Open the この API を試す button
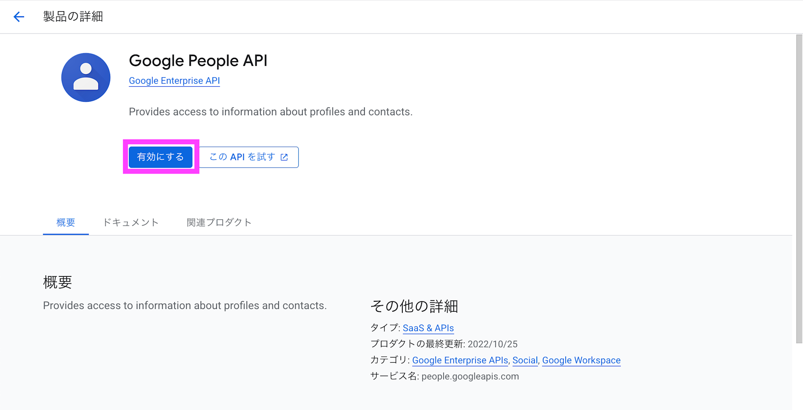Image resolution: width=803 pixels, height=410 pixels. [249, 157]
